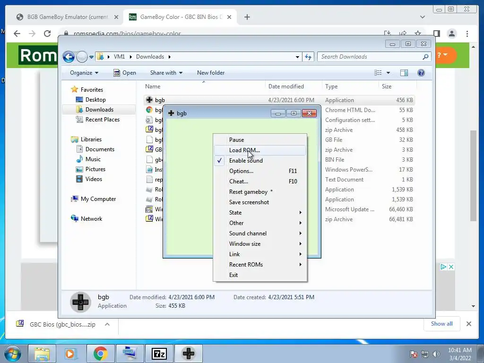Select Save screenshot menu entry
484x363 pixels.
260,202
